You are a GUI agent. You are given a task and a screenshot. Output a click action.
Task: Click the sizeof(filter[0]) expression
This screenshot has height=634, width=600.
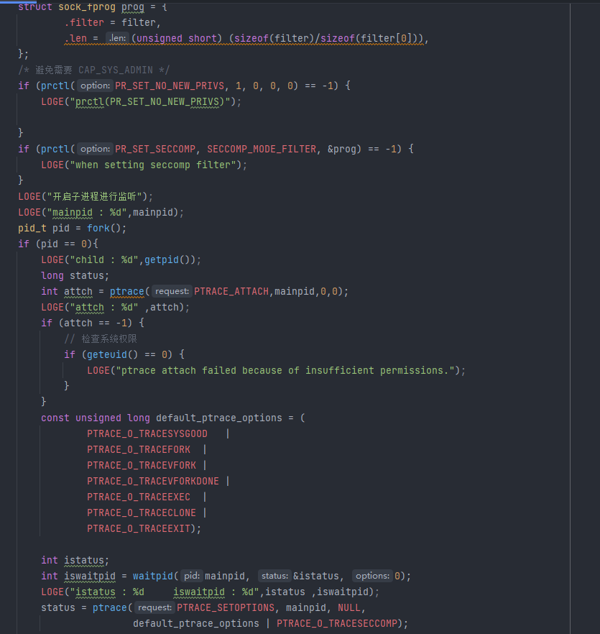369,38
